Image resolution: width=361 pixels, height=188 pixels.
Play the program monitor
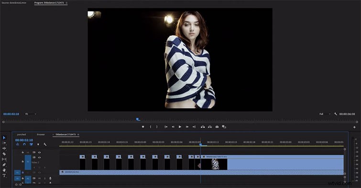tap(180, 127)
